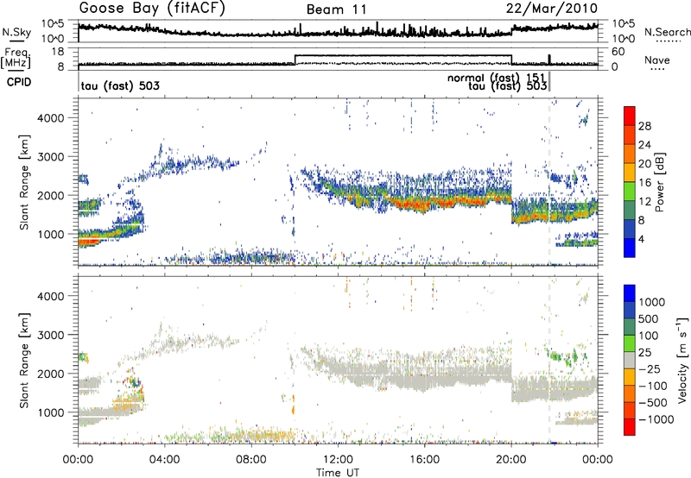Click the gray swatch in Velocity colorbar
691x478 pixels.
pos(630,360)
